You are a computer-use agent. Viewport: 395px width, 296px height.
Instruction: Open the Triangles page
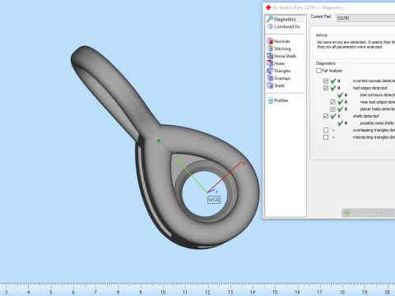[x=282, y=71]
